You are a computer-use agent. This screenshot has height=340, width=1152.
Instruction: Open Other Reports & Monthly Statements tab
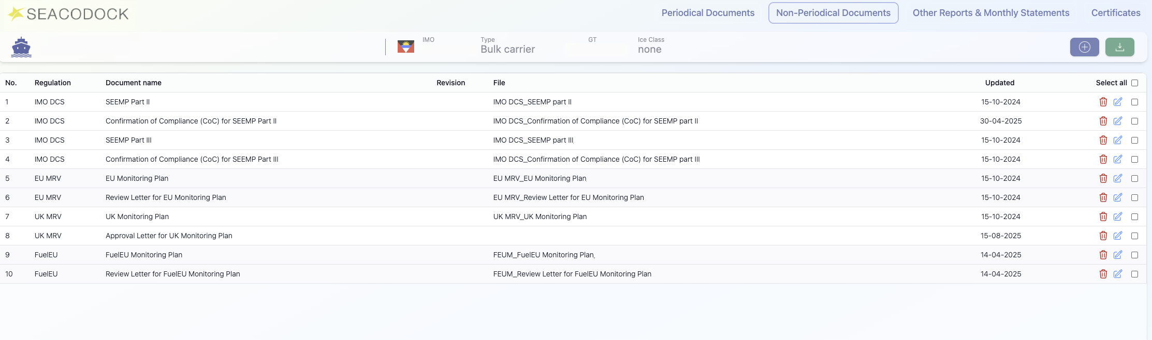(990, 13)
